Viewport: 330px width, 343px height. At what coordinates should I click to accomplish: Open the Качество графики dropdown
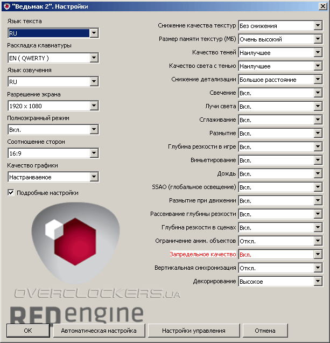[x=53, y=177]
